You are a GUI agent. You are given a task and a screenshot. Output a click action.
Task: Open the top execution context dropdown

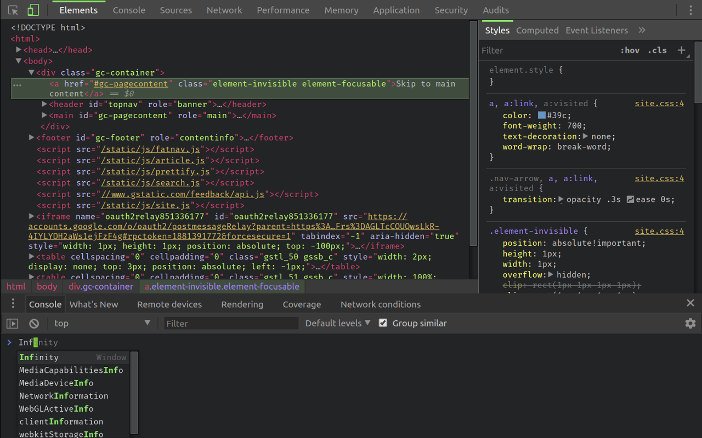102,323
